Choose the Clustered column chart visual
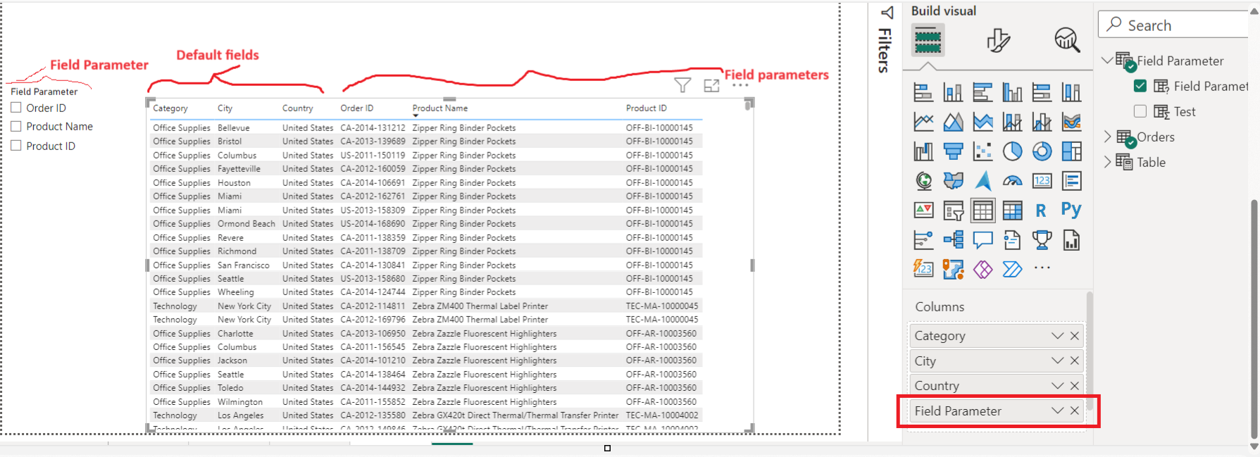The image size is (1260, 457). (x=1012, y=92)
